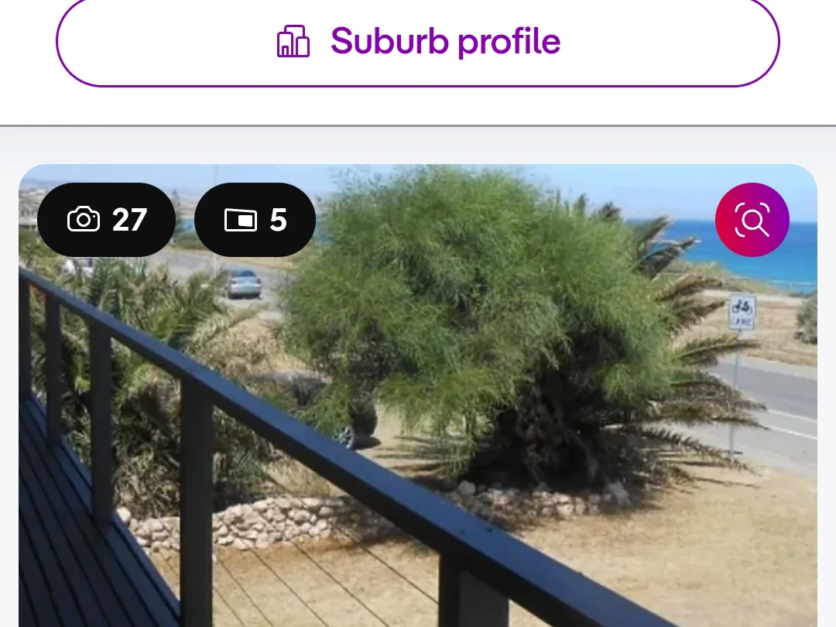Open the balcony ocean view listing photo
This screenshot has height=627, width=836.
tap(418, 396)
